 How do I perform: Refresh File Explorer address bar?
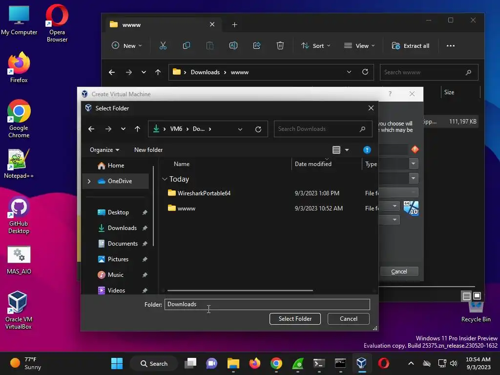[x=365, y=72]
